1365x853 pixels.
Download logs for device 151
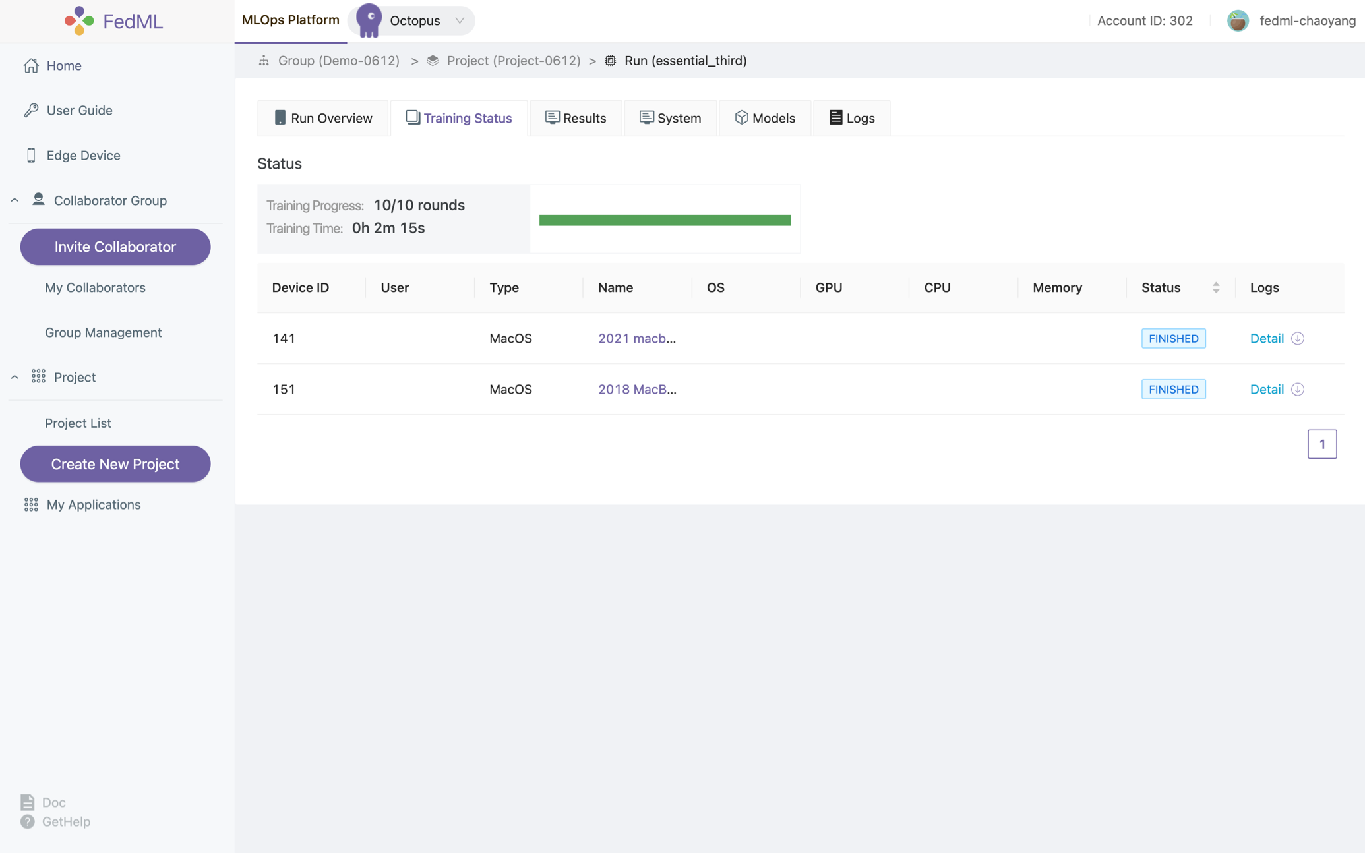coord(1297,389)
